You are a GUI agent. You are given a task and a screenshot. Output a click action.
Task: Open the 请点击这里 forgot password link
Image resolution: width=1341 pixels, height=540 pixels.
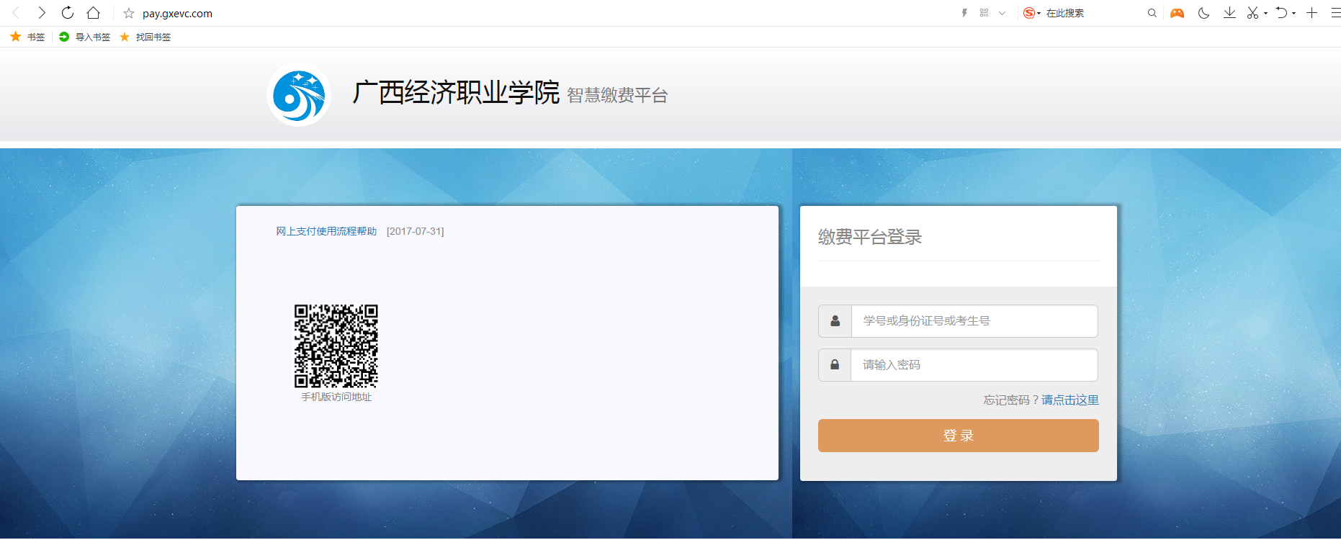click(x=1069, y=400)
